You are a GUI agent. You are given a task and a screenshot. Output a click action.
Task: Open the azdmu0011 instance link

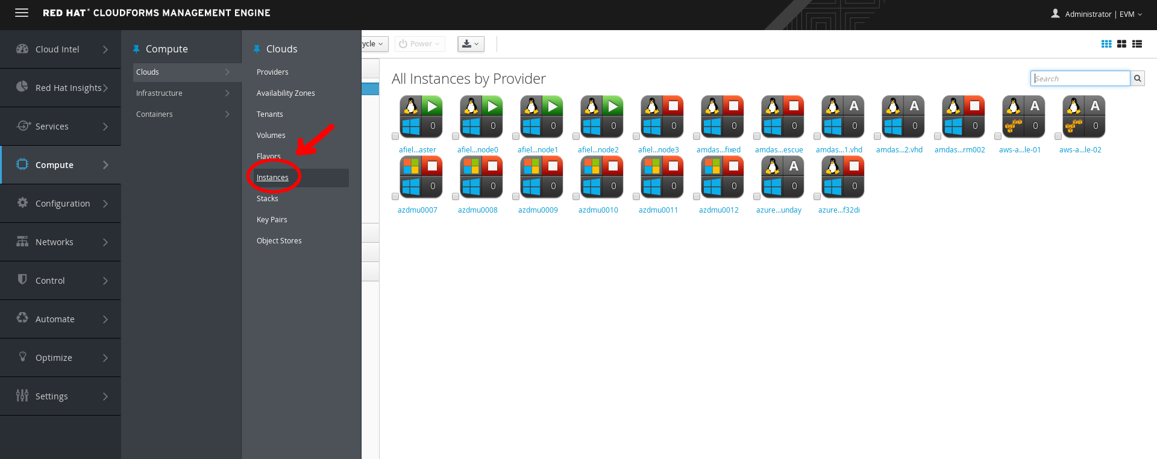(x=658, y=210)
